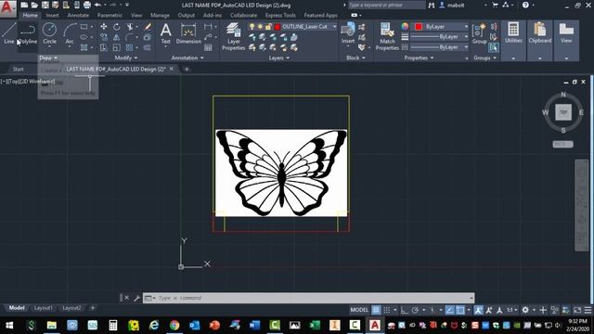Activate the Move tool
Screen dimensions: 594x334
click(x=103, y=27)
